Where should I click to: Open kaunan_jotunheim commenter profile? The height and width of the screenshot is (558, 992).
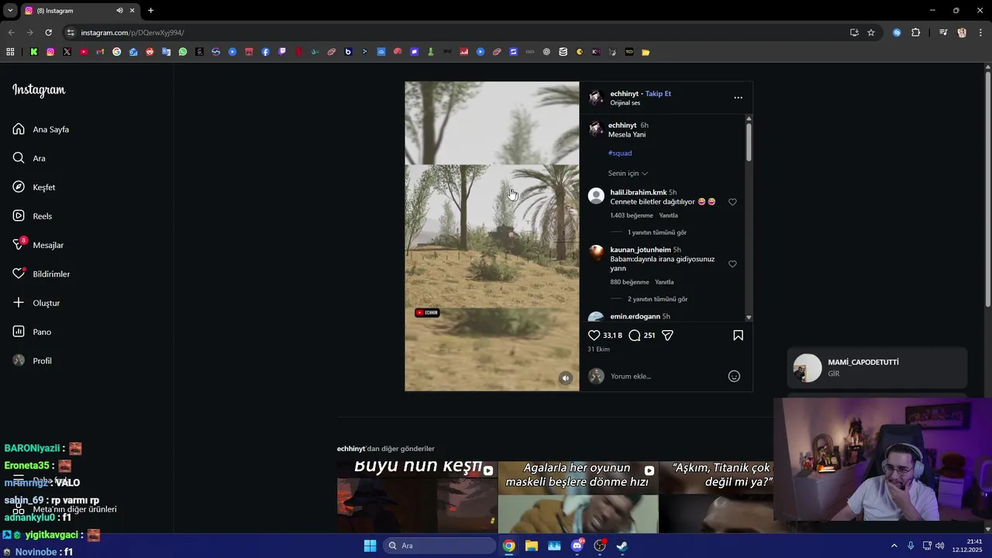640,250
